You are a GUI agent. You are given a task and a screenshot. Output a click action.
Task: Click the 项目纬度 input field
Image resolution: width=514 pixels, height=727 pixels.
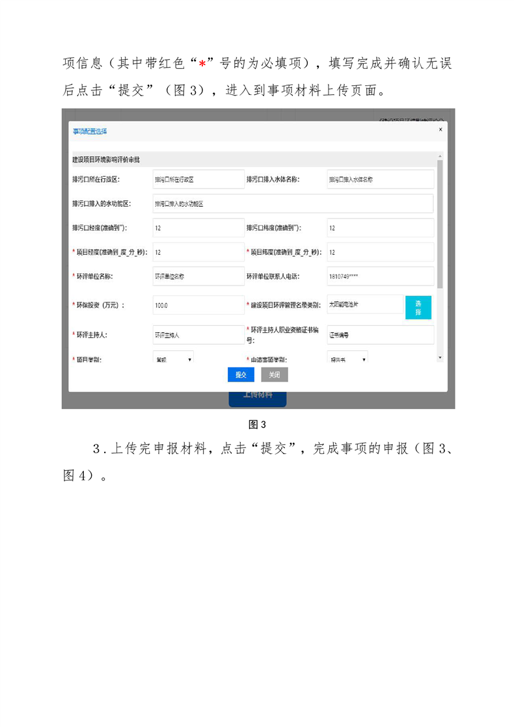[x=381, y=252]
